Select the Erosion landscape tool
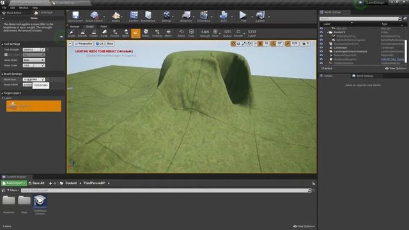Screen dimensions: 409x230 pos(115,33)
